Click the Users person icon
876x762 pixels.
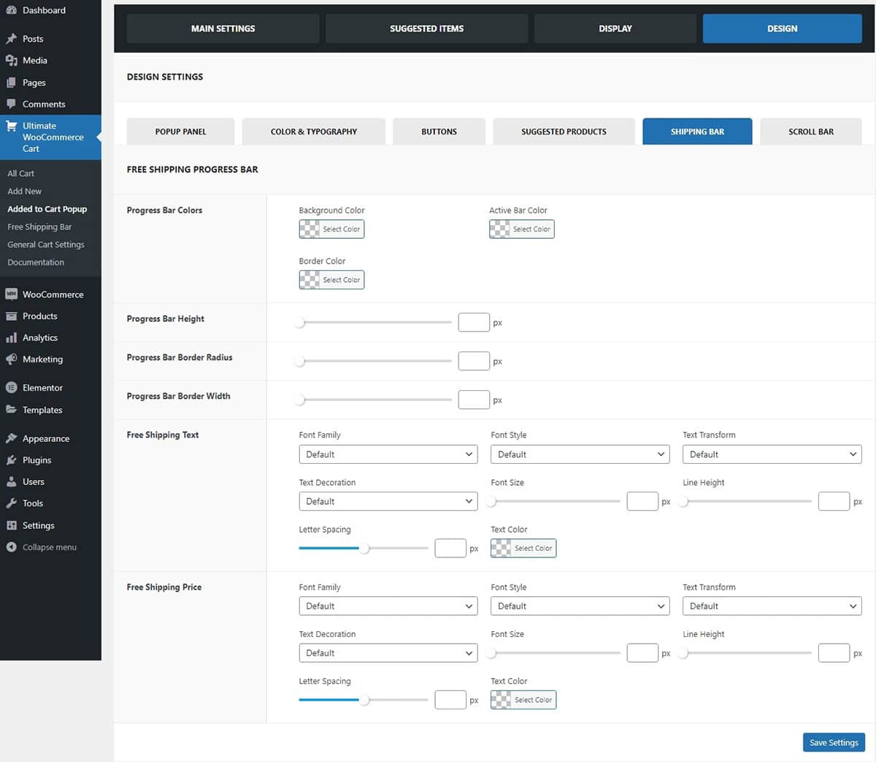tap(11, 481)
